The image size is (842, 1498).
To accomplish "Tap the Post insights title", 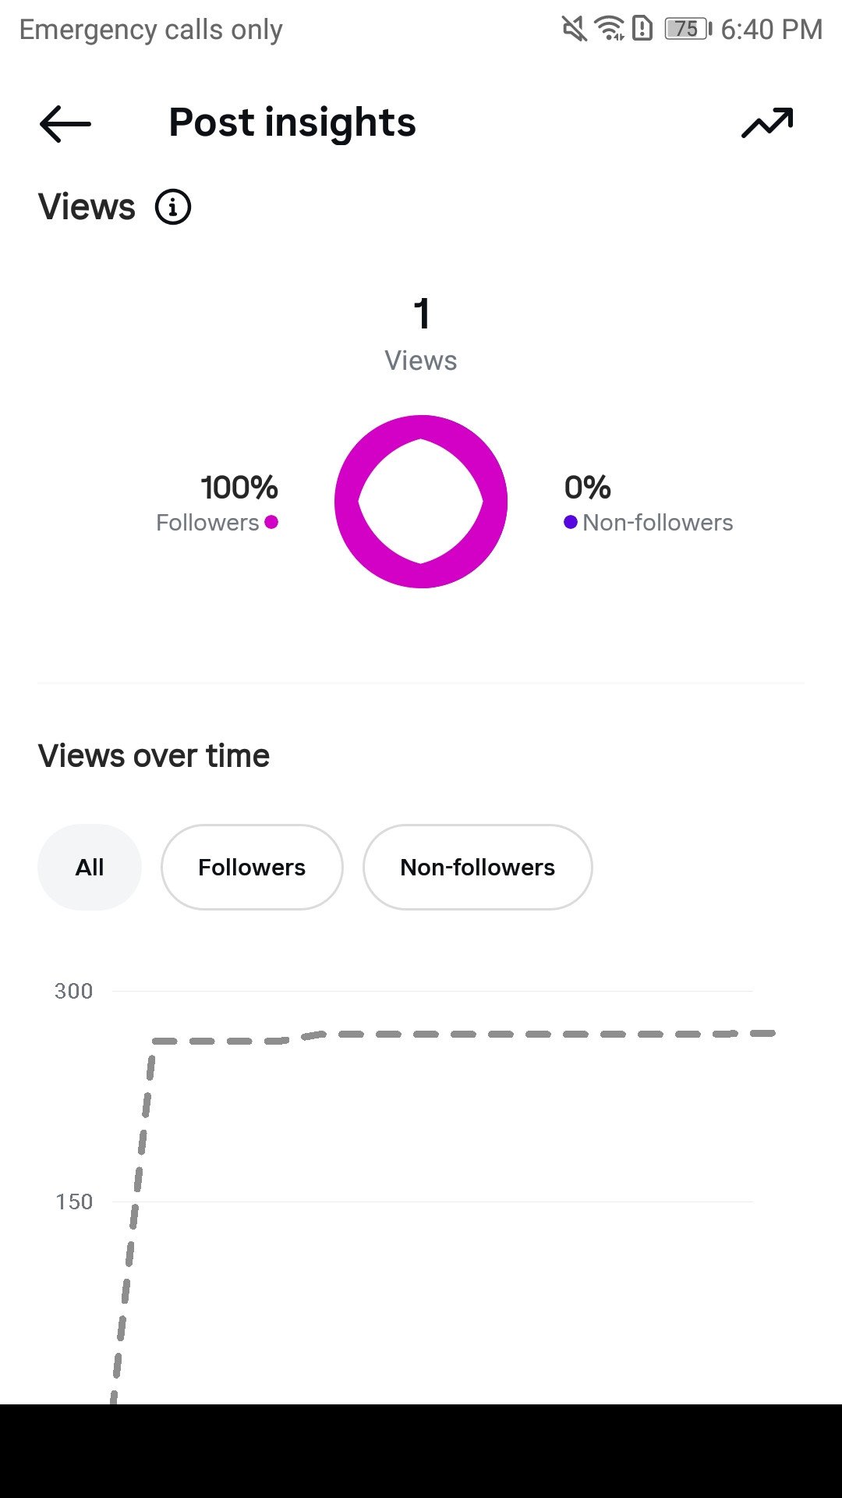I will [x=292, y=122].
